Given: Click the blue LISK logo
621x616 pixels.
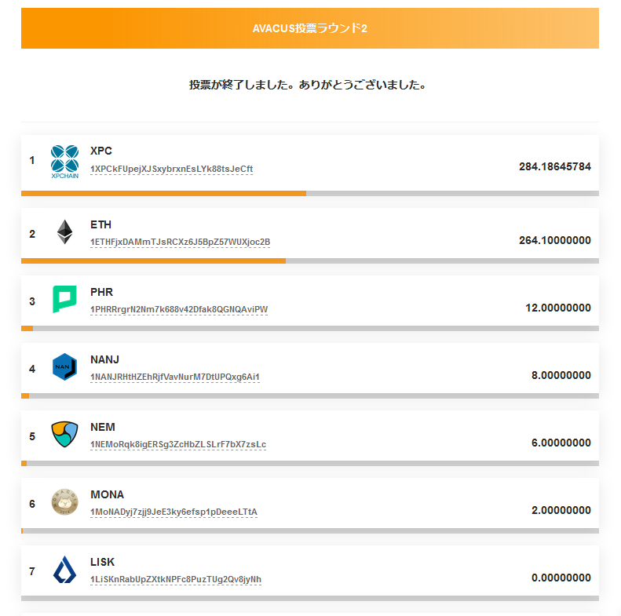Looking at the screenshot, I should point(64,569).
